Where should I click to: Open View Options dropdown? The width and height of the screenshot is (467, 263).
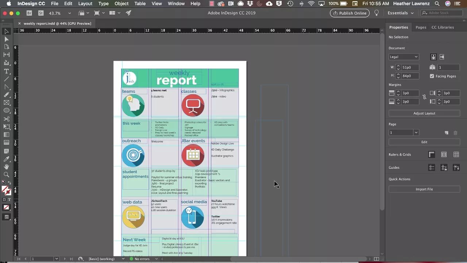click(83, 13)
